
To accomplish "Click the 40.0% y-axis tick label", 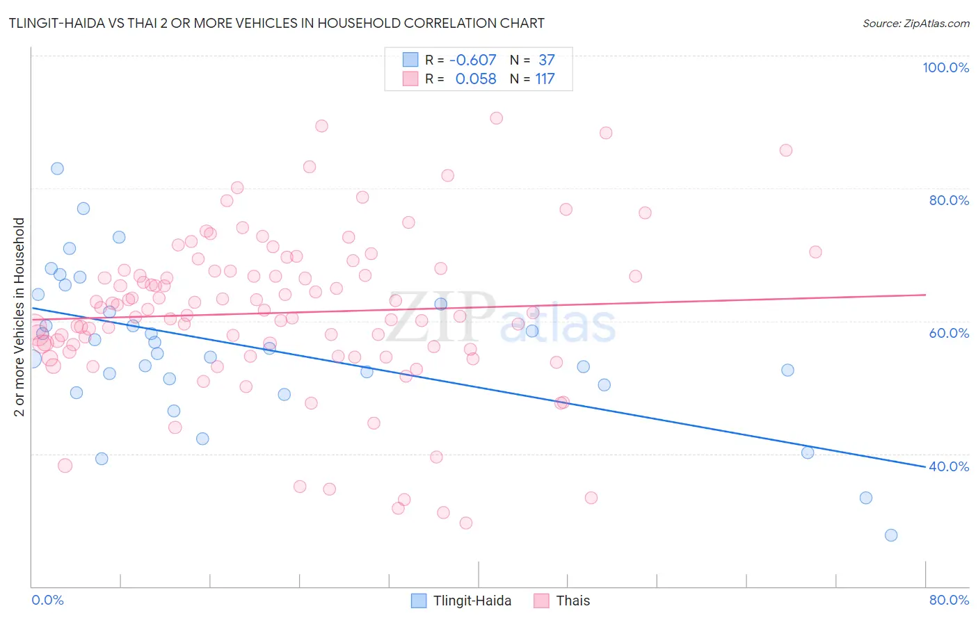I will (x=949, y=466).
